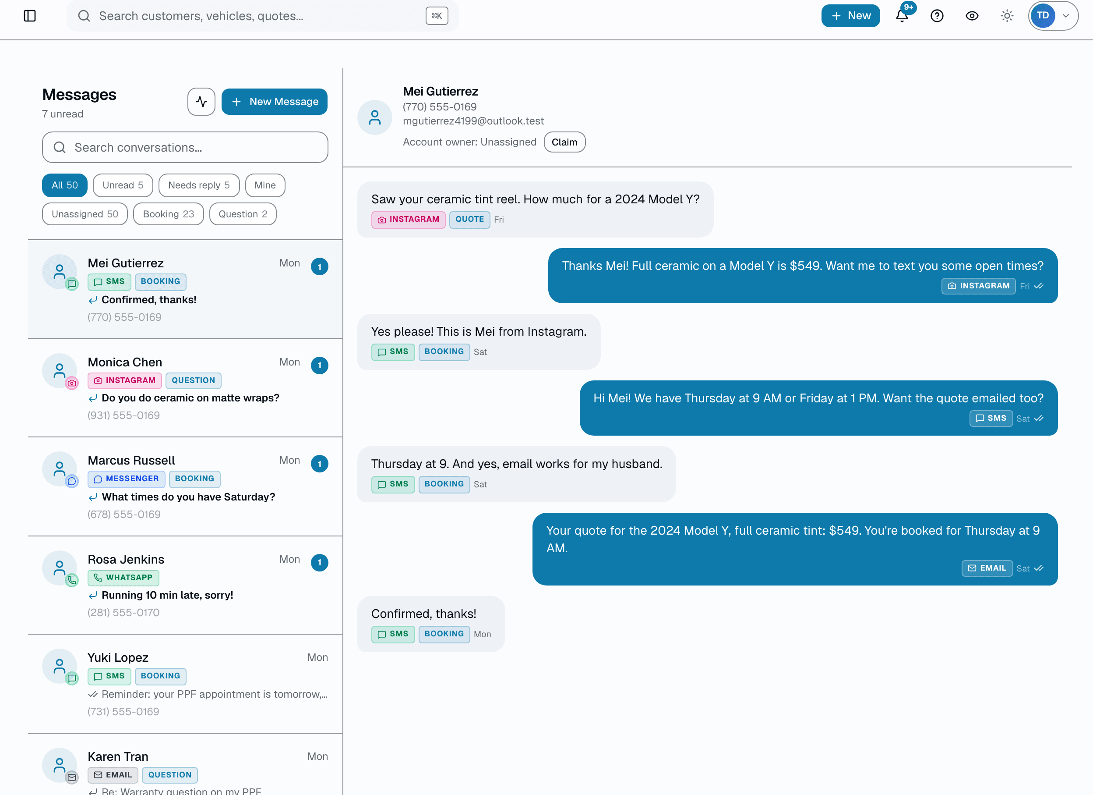Open Yuki Lopez conversation
Screen dimensions: 1093x795
click(185, 684)
